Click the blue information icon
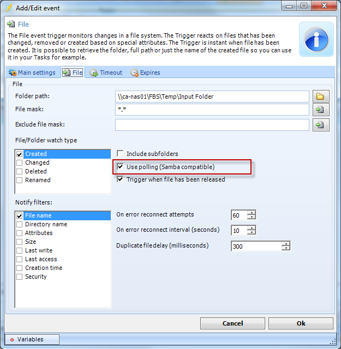Image resolution: width=341 pixels, height=349 pixels. click(x=316, y=40)
